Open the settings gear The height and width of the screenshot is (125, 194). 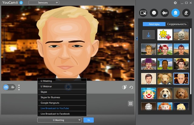[x=175, y=3]
